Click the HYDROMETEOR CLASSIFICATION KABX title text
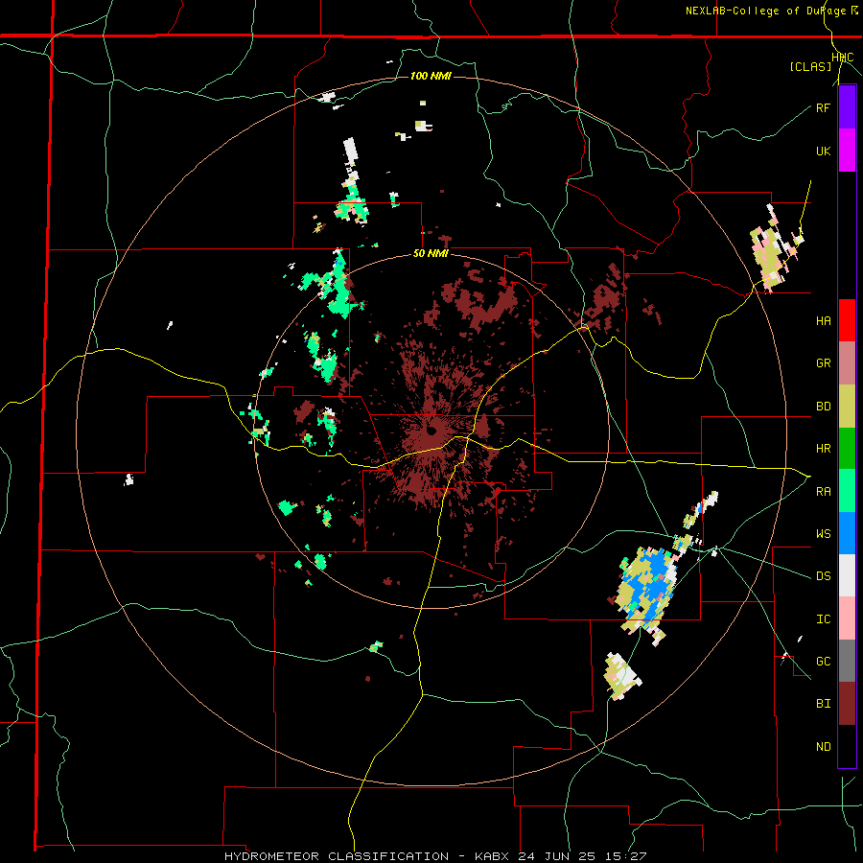The height and width of the screenshot is (863, 863). click(434, 856)
